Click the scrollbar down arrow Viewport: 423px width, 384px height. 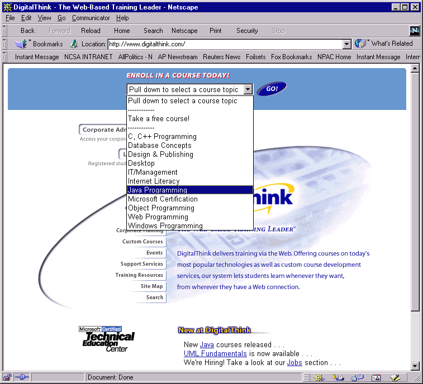pos(415,366)
